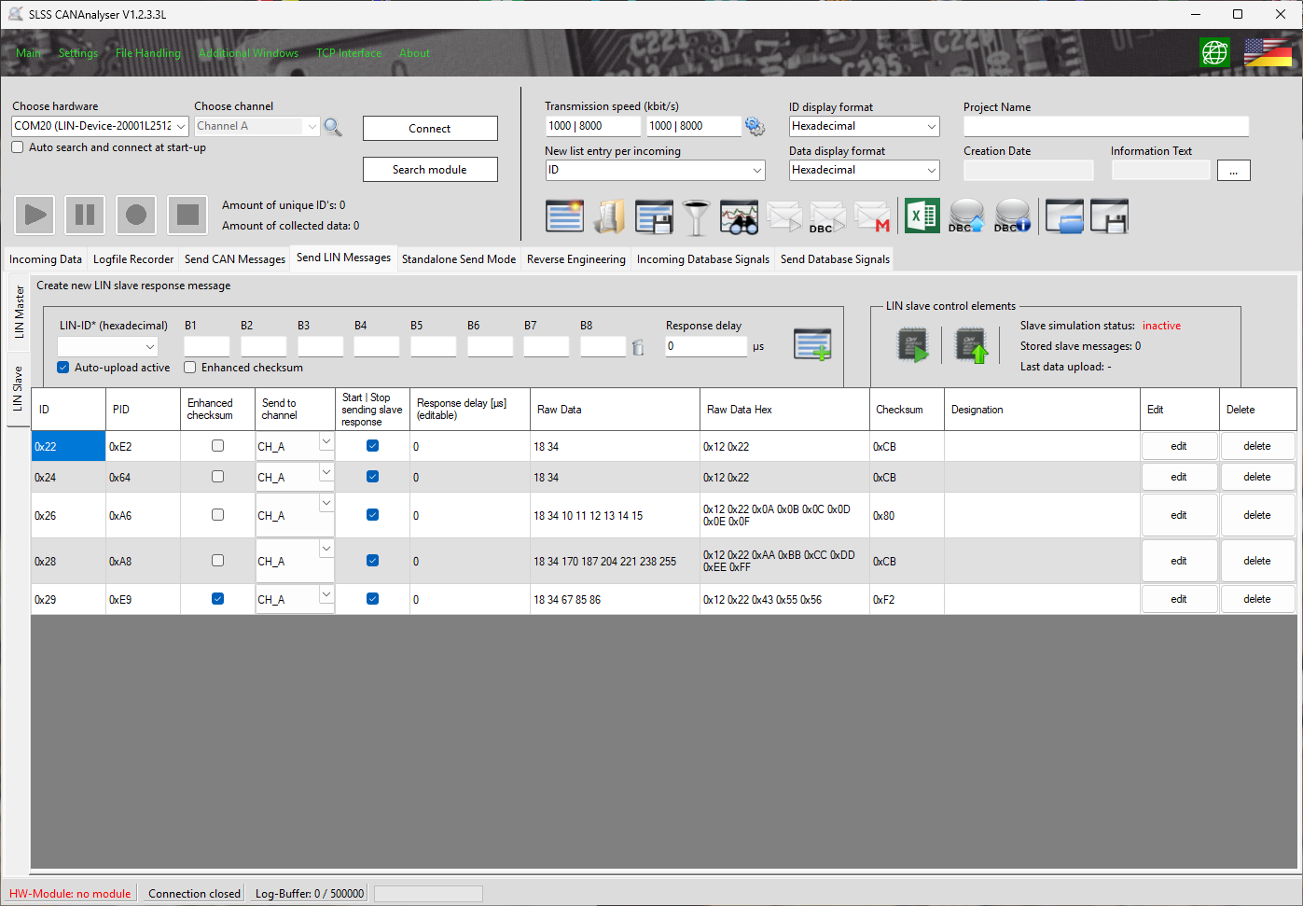
Task: Click the funnel filter icon
Action: 696,217
